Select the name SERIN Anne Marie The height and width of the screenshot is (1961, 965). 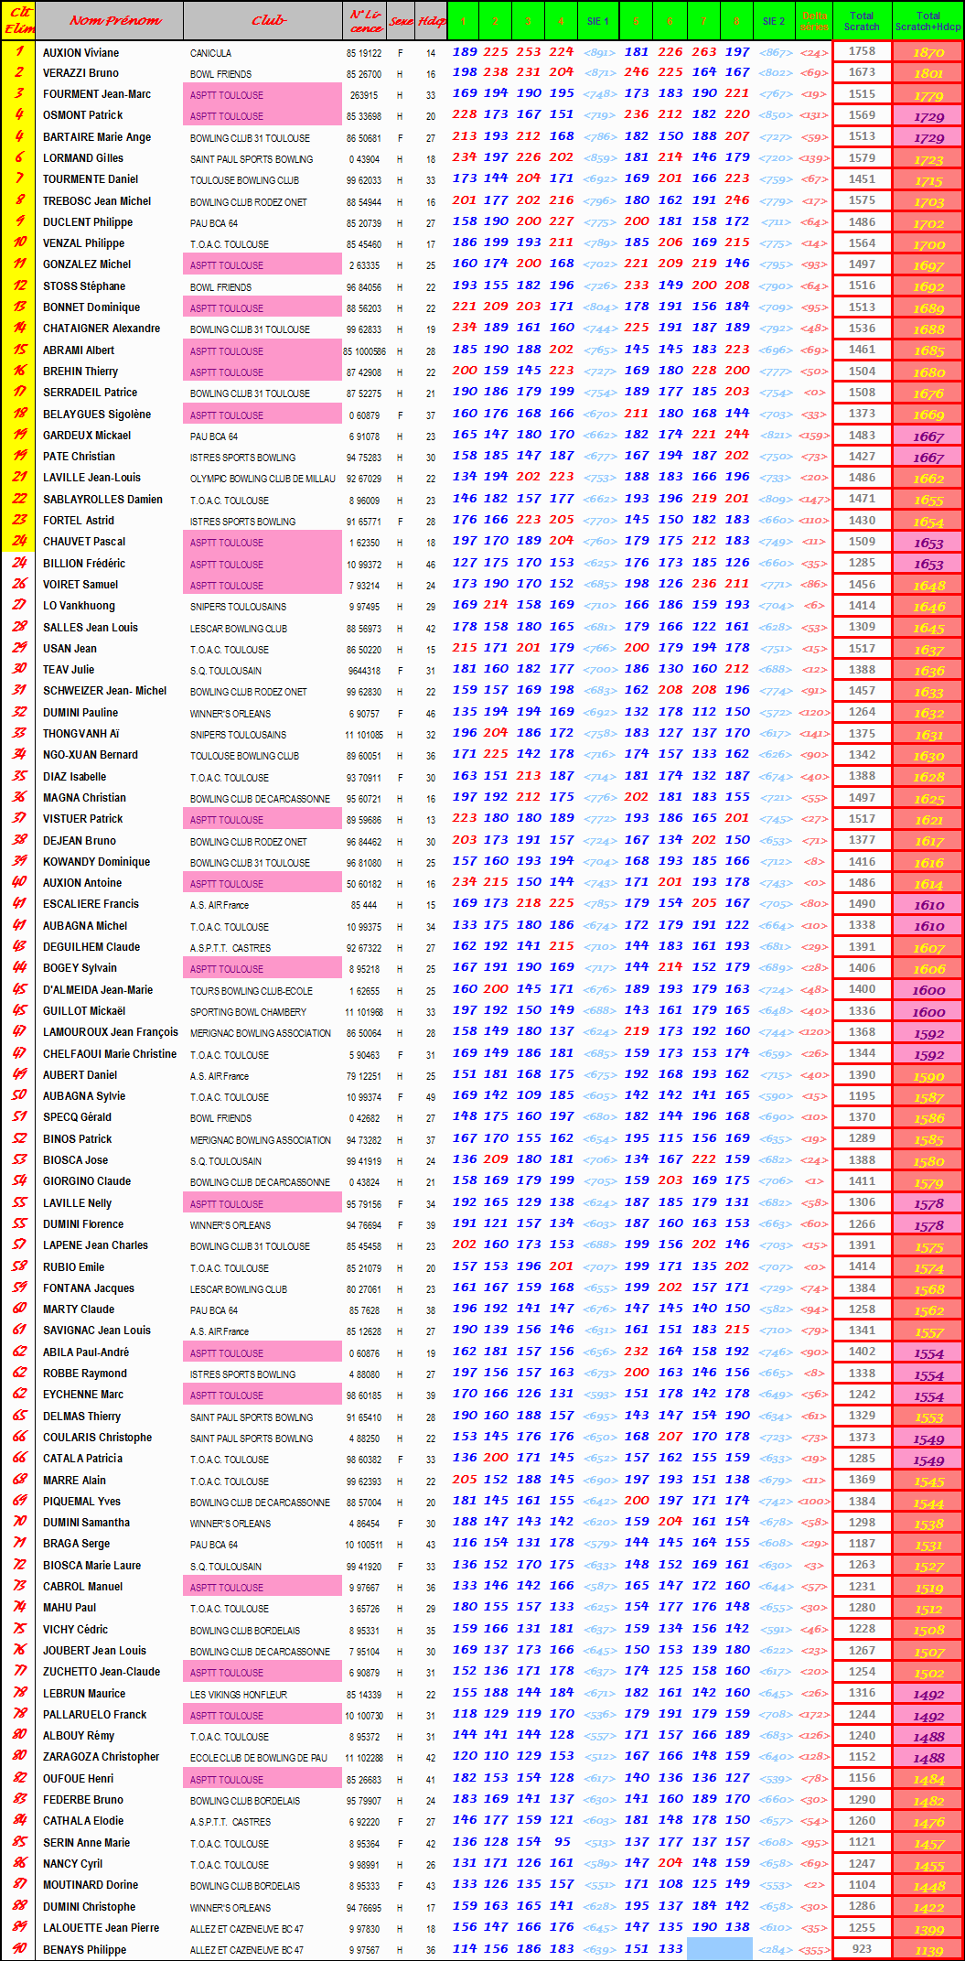pos(86,1843)
